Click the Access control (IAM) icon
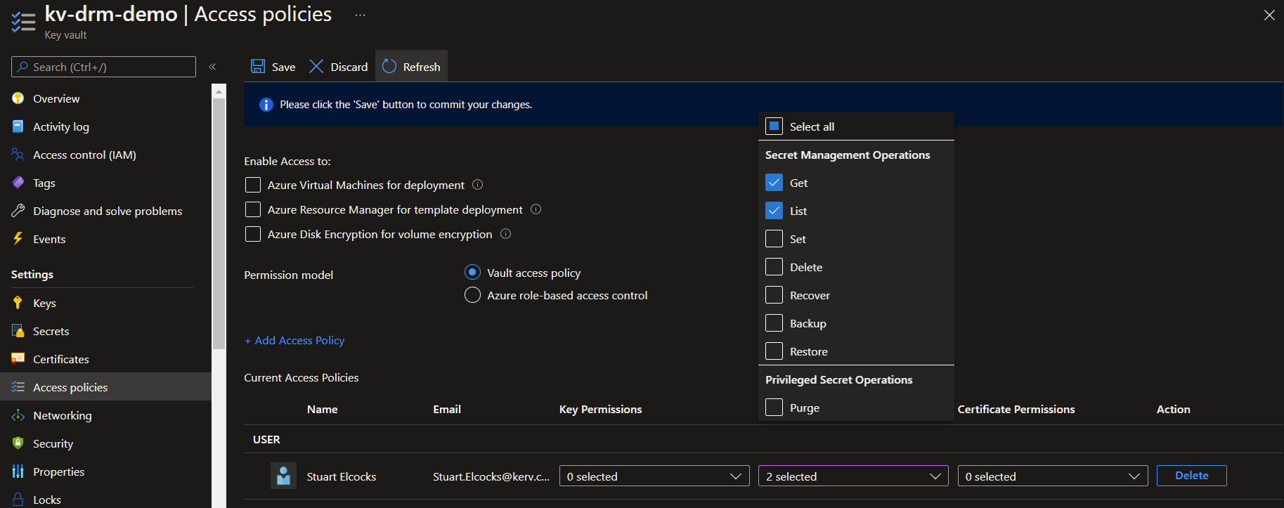The image size is (1284, 508). click(x=18, y=155)
